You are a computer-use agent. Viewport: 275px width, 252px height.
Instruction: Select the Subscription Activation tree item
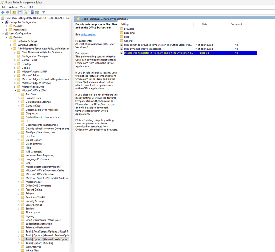(x=39, y=224)
